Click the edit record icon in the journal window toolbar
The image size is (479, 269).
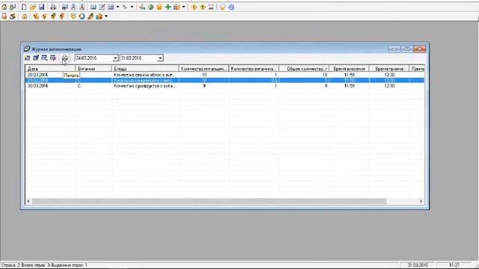point(36,58)
